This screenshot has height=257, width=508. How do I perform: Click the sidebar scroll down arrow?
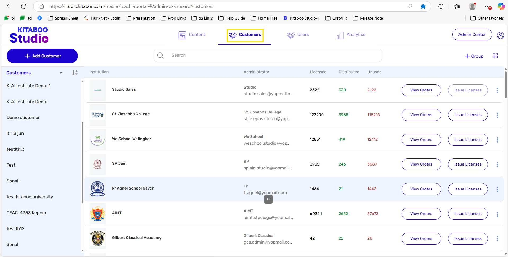(82, 250)
